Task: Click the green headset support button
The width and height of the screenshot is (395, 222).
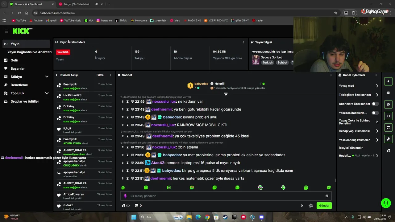Action: [x=386, y=203]
